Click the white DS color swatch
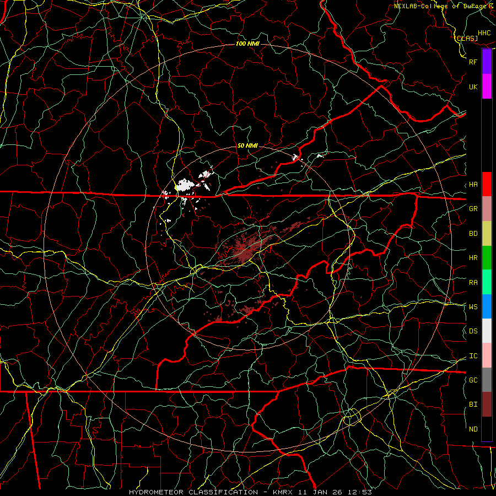496x496 pixels. point(487,331)
